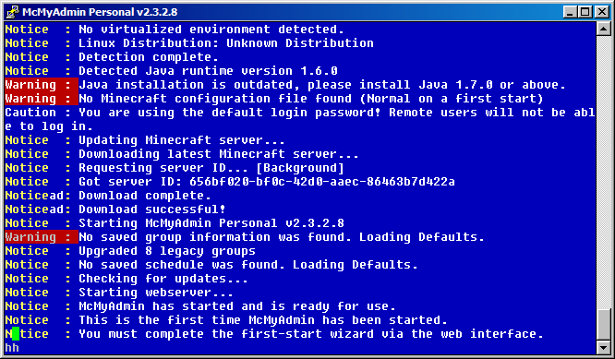Click the server ID 656bf020-bf0c-42d0-aaec-86463b7d422a

pos(322,182)
